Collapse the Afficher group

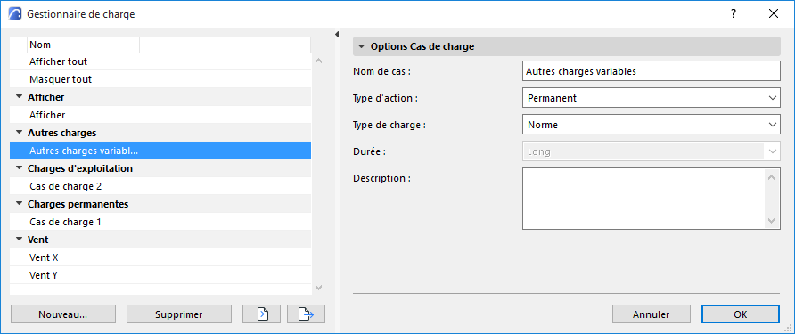click(x=20, y=97)
